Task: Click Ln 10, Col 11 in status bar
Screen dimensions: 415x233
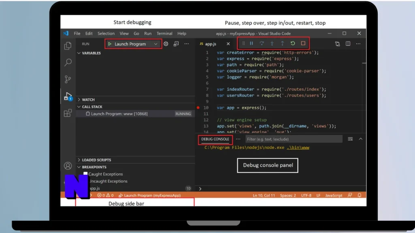Action: 263,195
